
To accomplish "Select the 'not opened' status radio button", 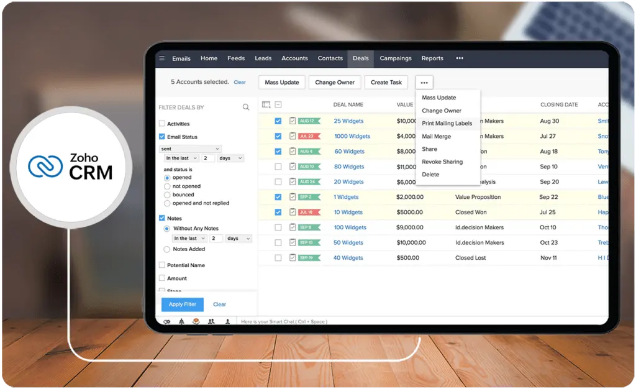I will click(x=167, y=186).
